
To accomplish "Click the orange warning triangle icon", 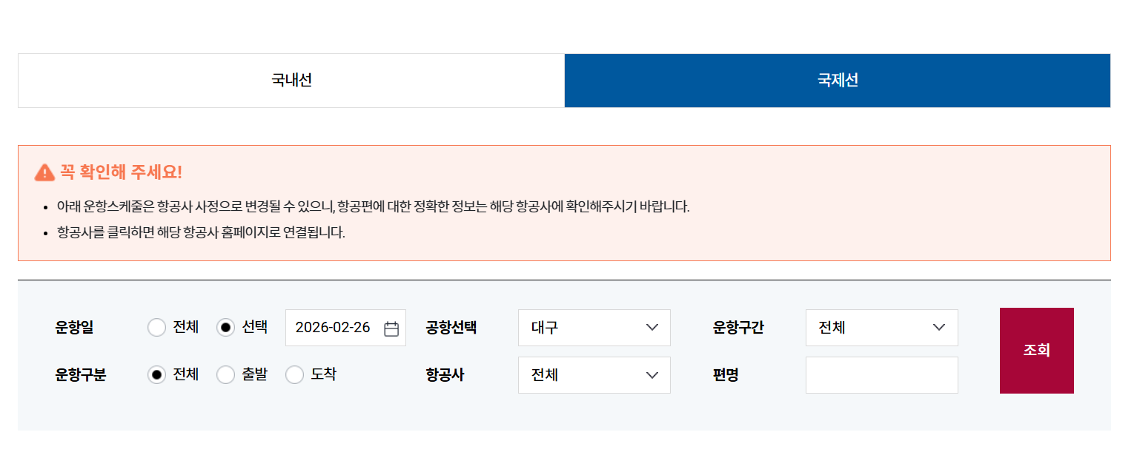I will (44, 172).
